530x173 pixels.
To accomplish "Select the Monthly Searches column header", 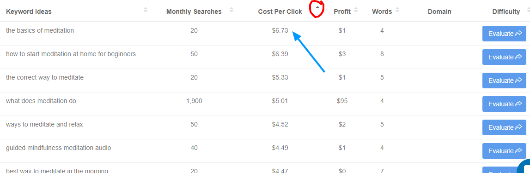I will 194,12.
